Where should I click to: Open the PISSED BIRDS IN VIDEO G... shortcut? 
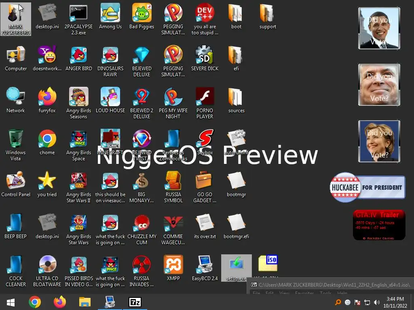78,271
